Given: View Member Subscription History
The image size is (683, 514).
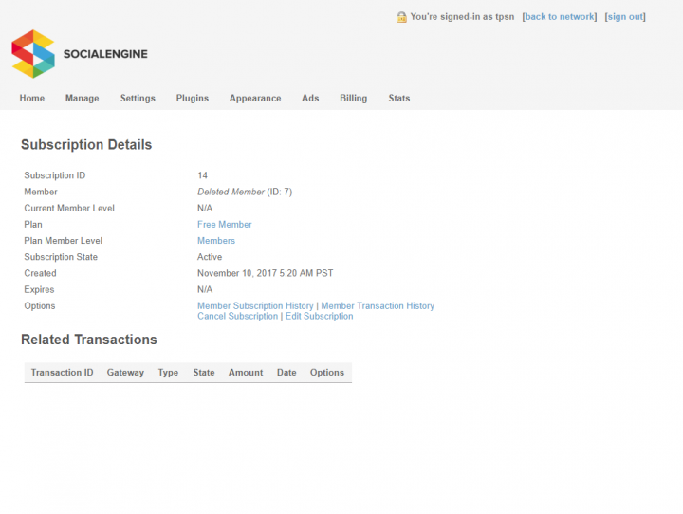Looking at the screenshot, I should click(x=255, y=305).
